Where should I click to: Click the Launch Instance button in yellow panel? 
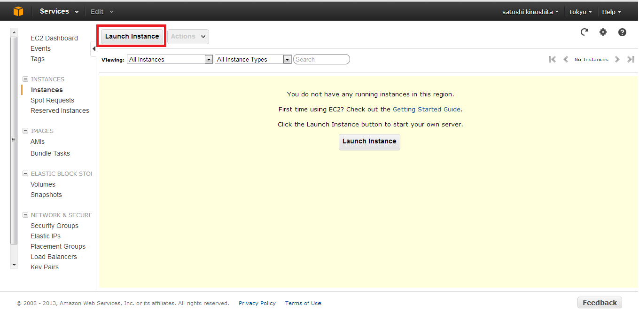click(x=369, y=141)
